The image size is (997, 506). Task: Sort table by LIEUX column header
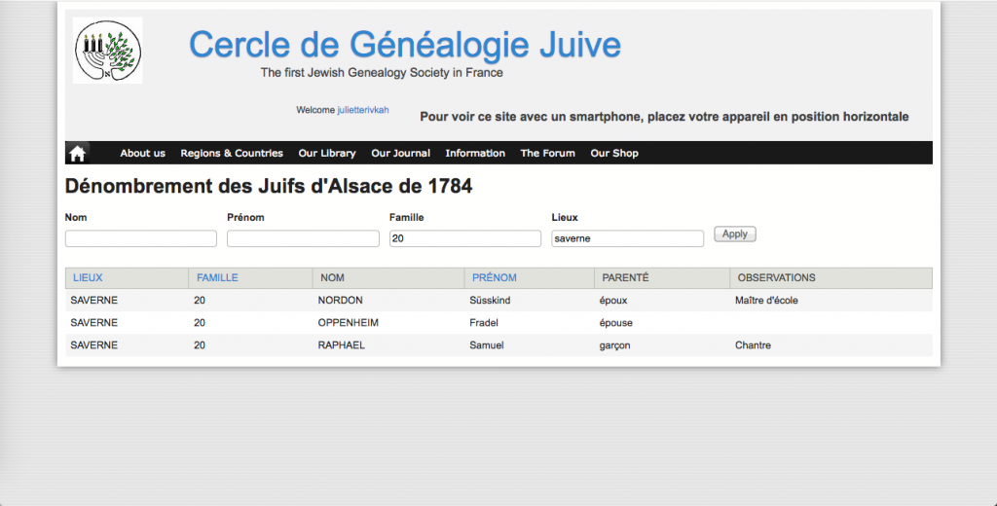click(88, 278)
